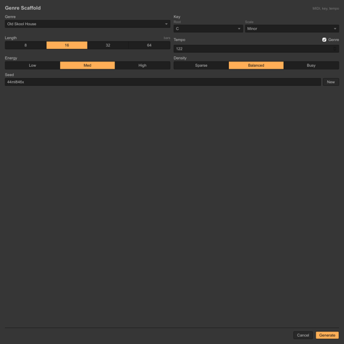Screen dimensions: 344x344
Task: Select Balanced density
Action: pos(256,65)
